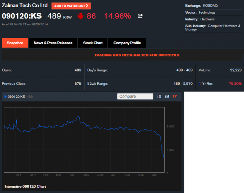
Task: Click the share icon next to 14.96%
Action: [140, 16]
